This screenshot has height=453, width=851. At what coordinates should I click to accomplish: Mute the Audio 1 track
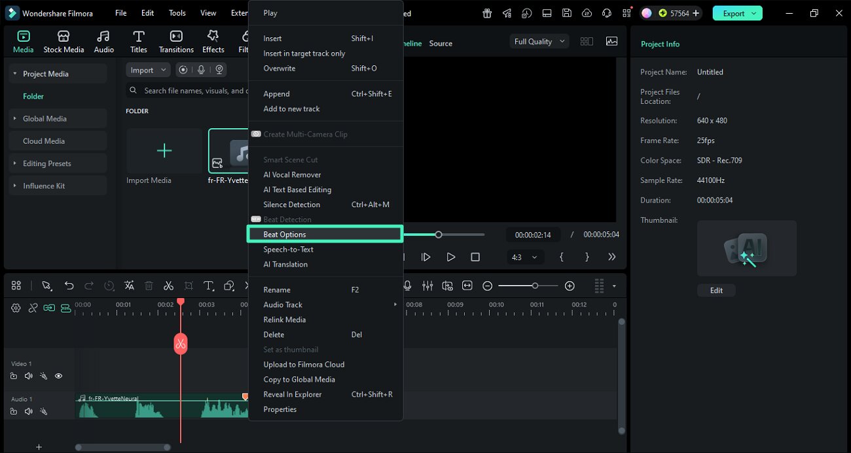(x=28, y=411)
